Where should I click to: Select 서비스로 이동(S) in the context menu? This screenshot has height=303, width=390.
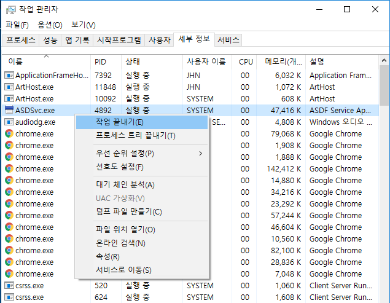tap(142, 270)
